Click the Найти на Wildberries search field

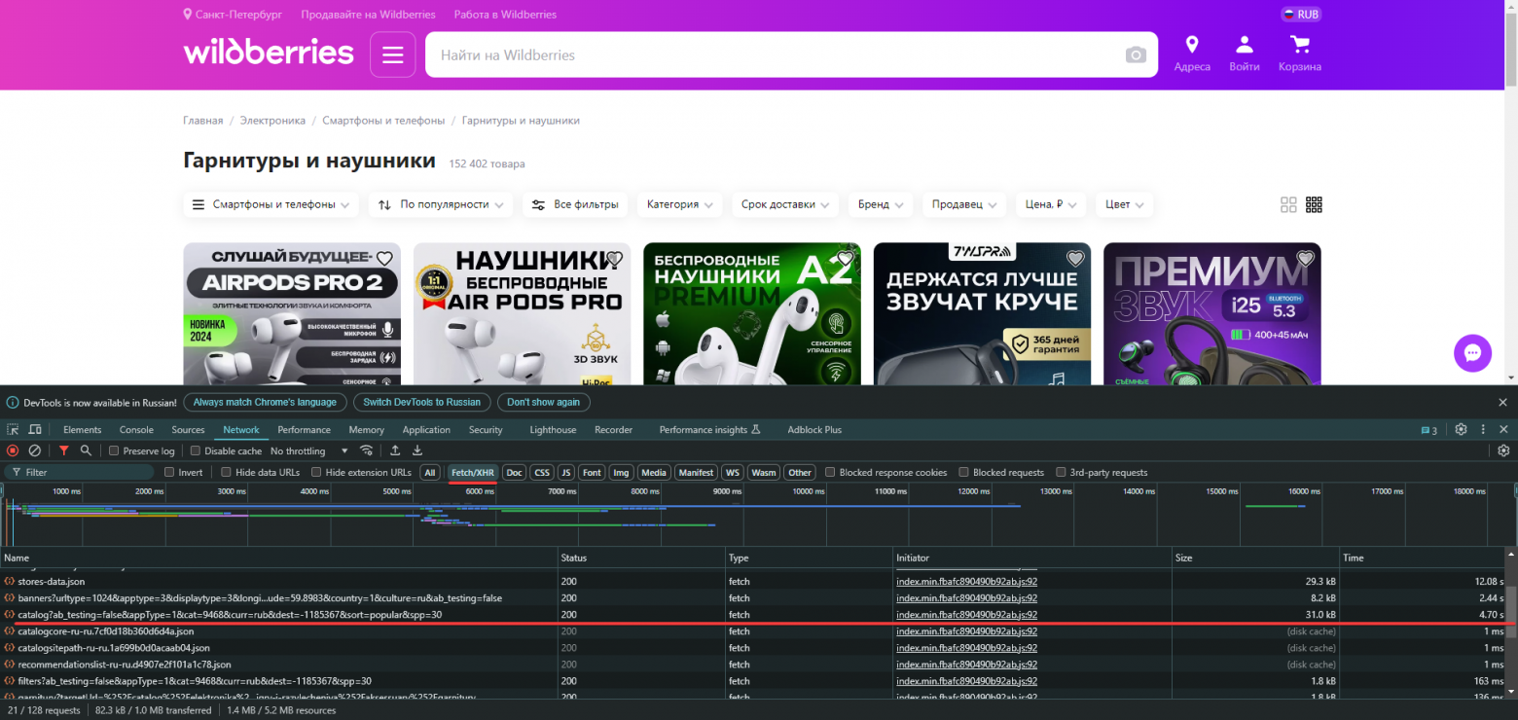click(x=769, y=55)
